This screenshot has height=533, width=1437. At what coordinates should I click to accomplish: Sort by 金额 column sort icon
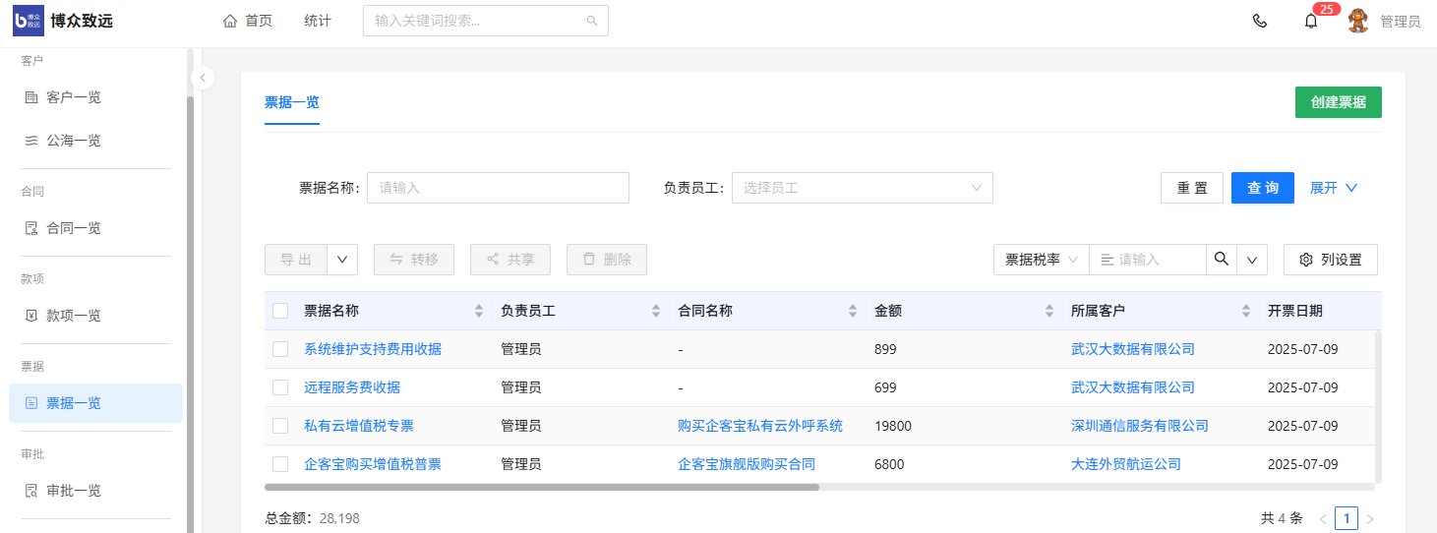pos(1049,311)
